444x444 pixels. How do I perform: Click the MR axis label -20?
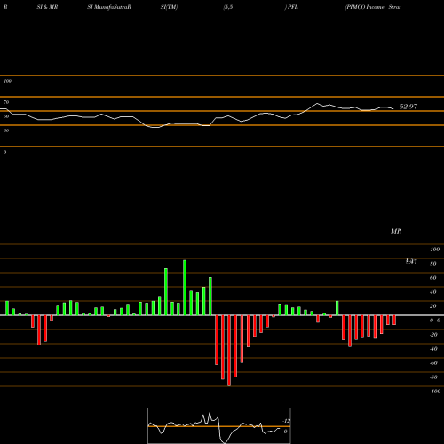(433, 335)
